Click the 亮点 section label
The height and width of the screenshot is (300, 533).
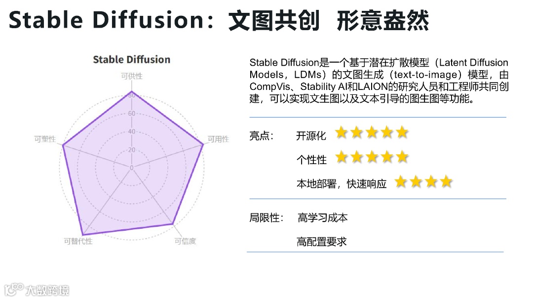click(x=261, y=136)
